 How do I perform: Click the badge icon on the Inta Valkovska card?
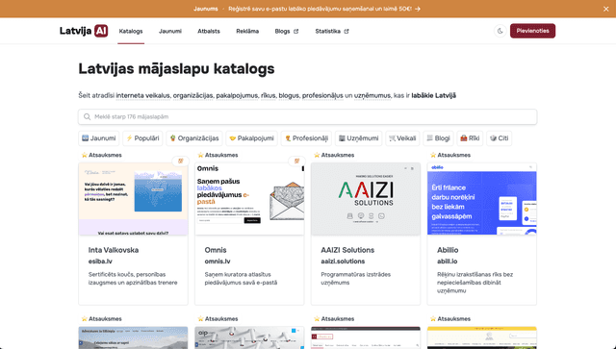(x=181, y=161)
